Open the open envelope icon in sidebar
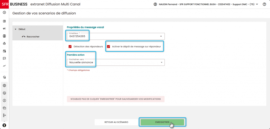The width and height of the screenshot is (270, 129). [4, 108]
